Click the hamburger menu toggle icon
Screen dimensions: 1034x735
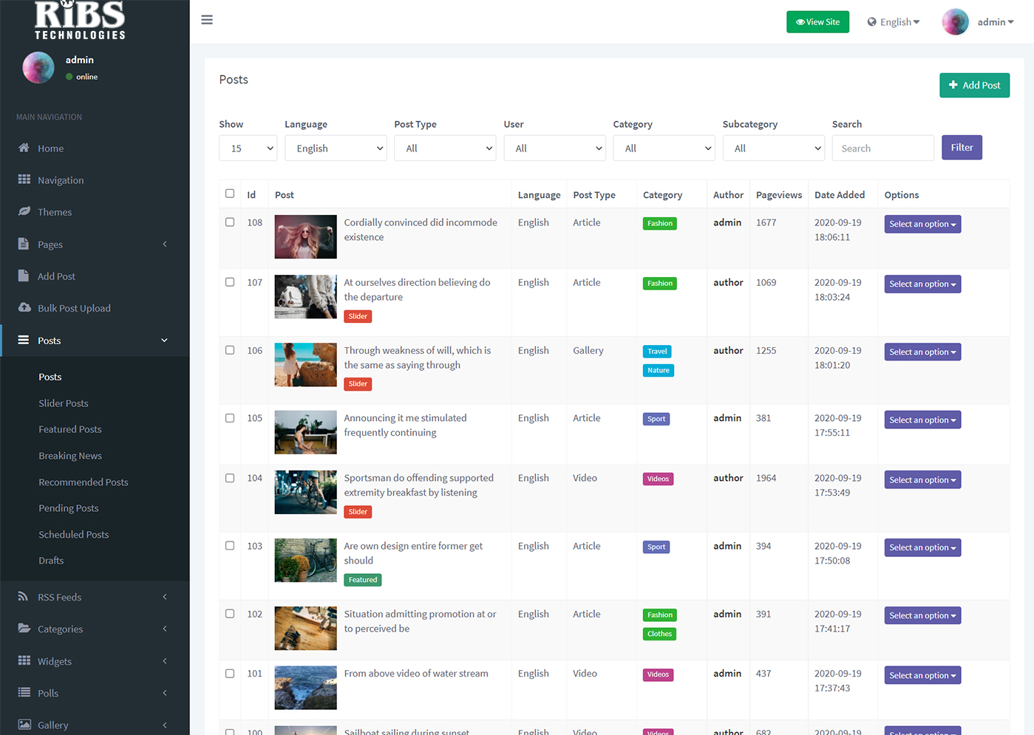point(207,20)
